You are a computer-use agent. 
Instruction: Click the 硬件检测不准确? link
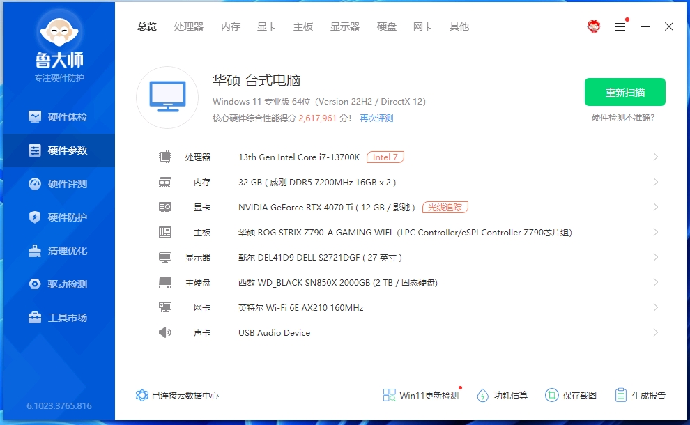click(623, 118)
